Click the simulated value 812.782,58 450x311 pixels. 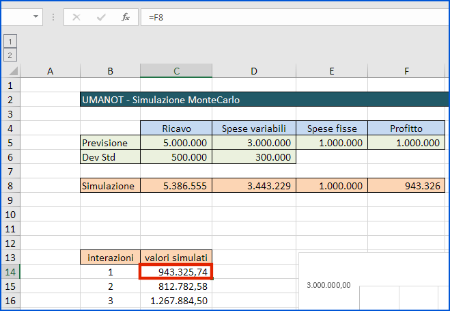pos(176,286)
